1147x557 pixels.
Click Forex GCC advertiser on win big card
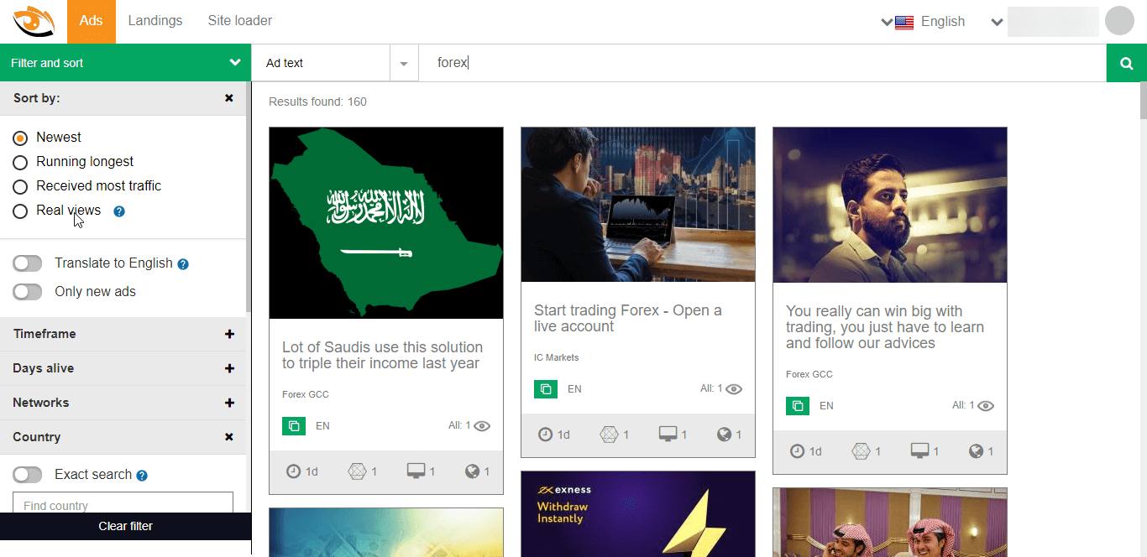coord(809,374)
